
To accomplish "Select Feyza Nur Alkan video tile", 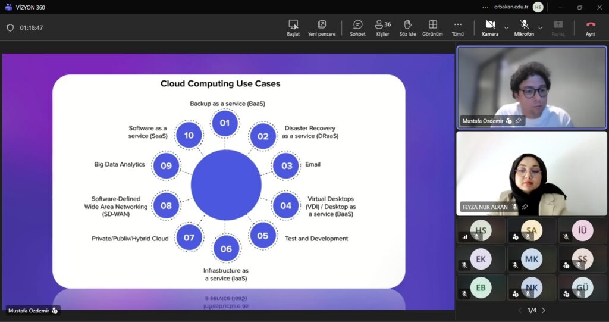I will pos(532,173).
